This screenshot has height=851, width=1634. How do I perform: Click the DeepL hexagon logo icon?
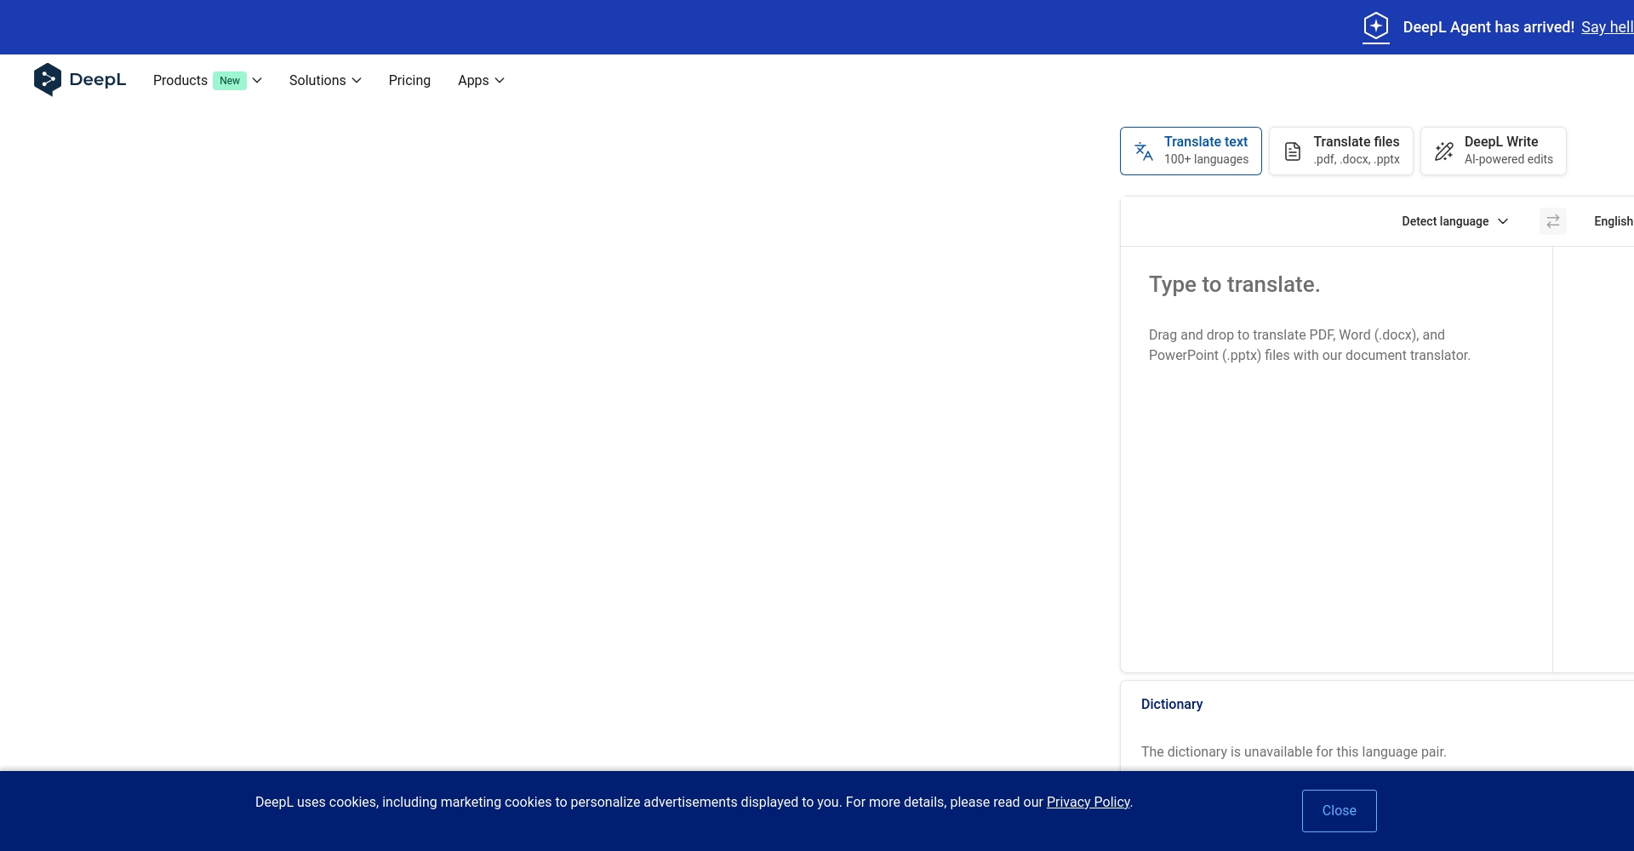click(x=48, y=80)
